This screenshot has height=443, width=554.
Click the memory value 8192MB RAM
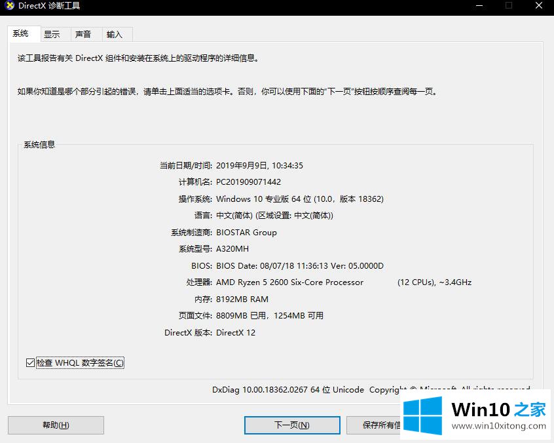pos(242,299)
